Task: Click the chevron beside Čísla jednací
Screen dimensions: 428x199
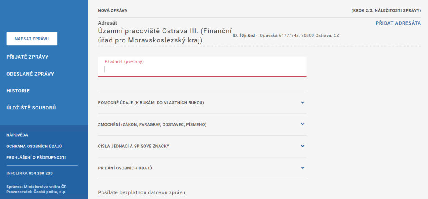Action: tap(303, 146)
